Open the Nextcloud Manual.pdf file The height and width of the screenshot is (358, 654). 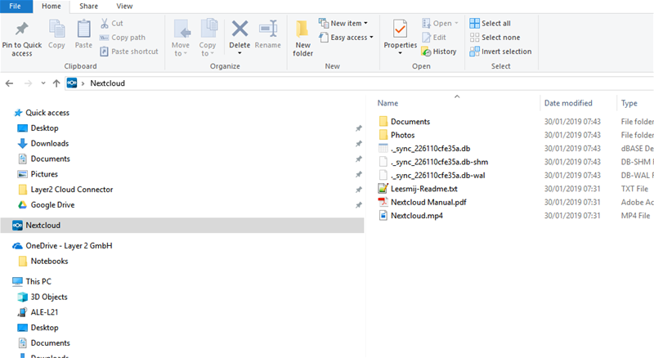pyautogui.click(x=428, y=202)
